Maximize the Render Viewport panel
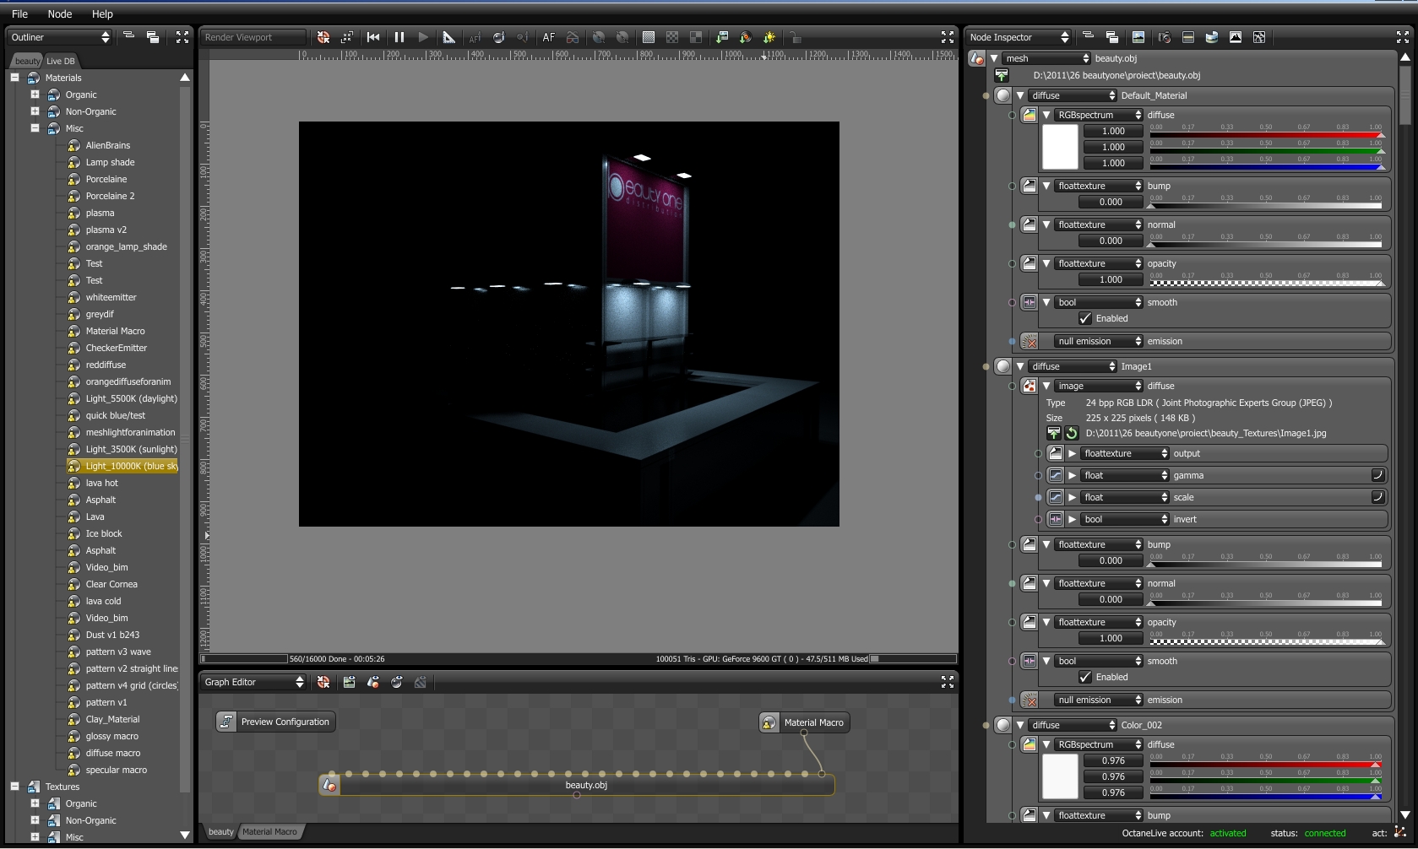 pyautogui.click(x=948, y=37)
